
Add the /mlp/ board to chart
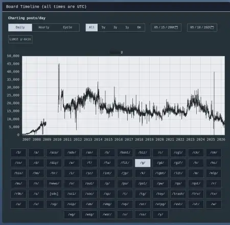point(214,173)
